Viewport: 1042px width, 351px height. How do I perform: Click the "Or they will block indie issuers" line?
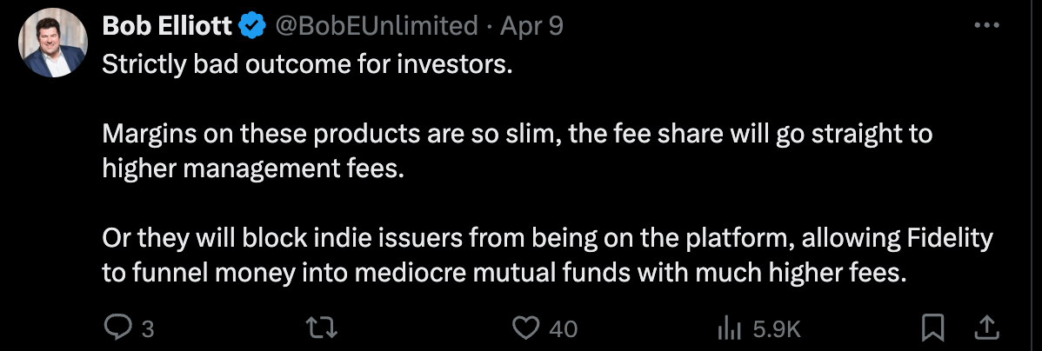(x=547, y=237)
